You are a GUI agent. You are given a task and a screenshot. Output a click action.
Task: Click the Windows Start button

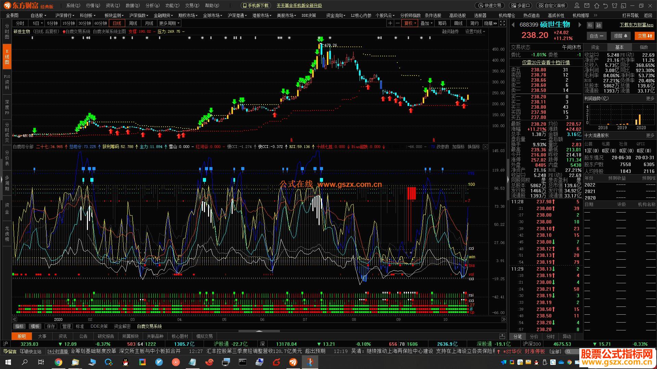click(x=8, y=362)
